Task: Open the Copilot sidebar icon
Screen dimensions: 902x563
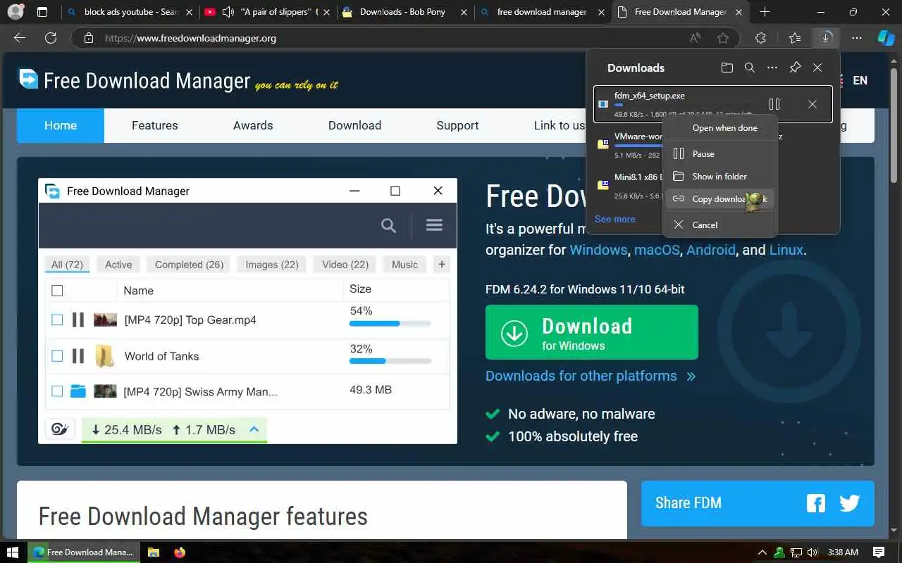Action: click(x=886, y=38)
